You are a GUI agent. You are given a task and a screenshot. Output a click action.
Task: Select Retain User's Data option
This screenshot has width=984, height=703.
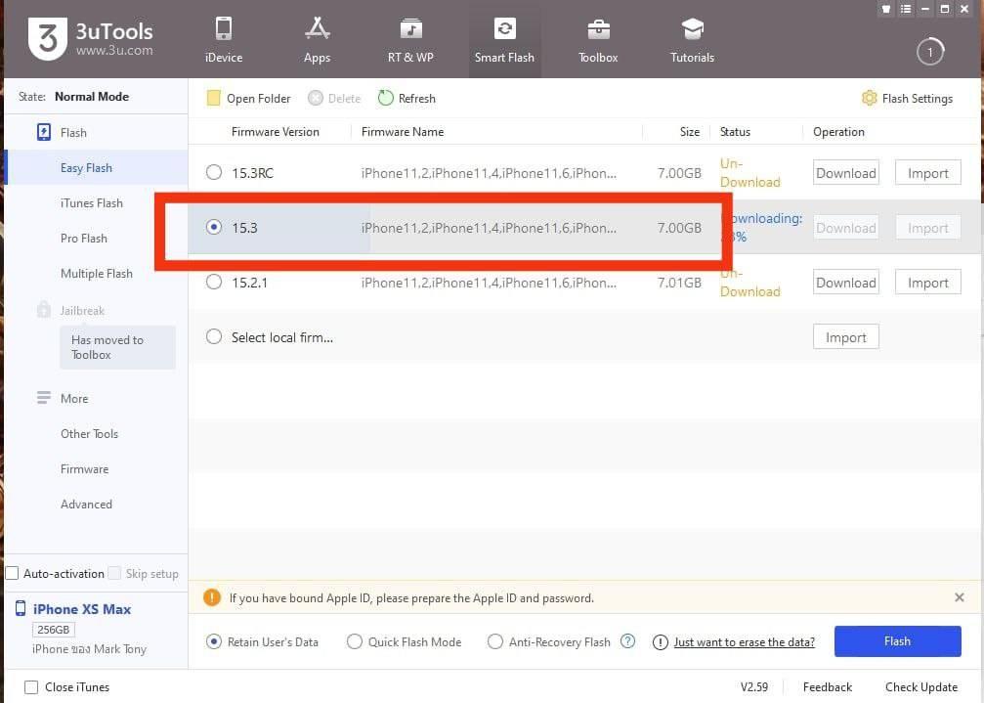coord(214,641)
